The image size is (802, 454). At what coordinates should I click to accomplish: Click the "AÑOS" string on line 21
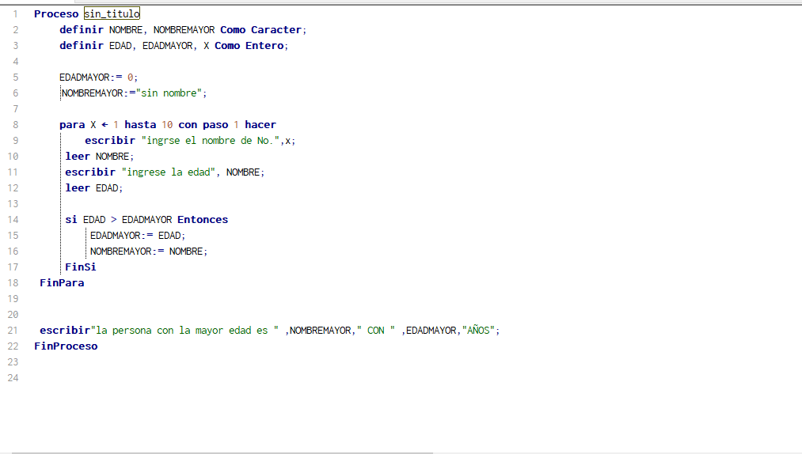tap(478, 331)
